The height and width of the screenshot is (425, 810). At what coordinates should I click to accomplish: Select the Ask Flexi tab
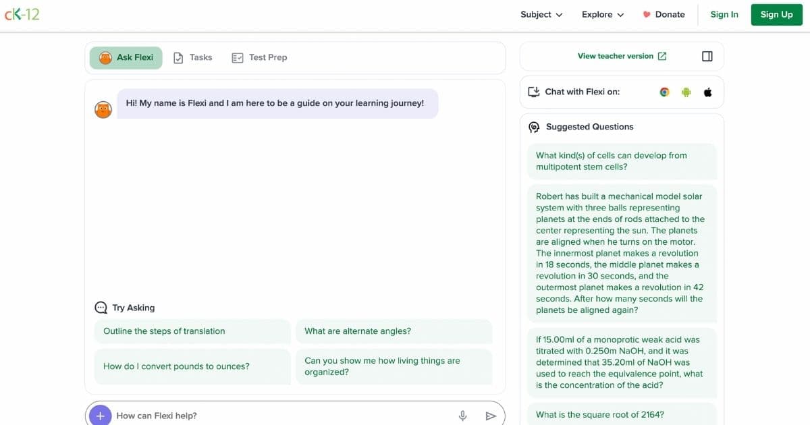126,58
